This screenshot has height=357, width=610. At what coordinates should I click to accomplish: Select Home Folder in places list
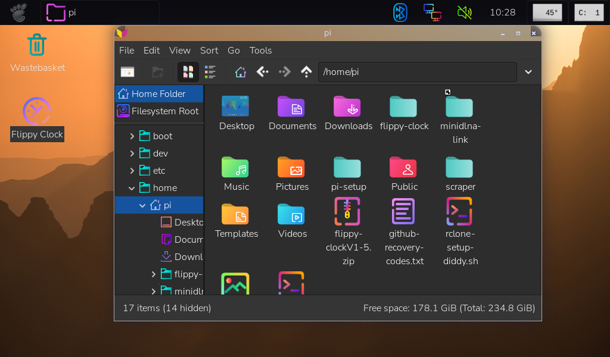159,93
